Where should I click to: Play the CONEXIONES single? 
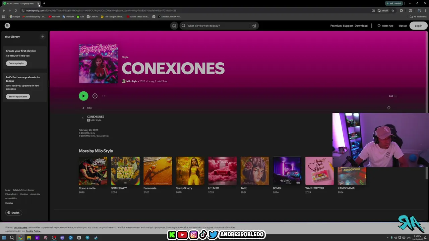point(83,96)
